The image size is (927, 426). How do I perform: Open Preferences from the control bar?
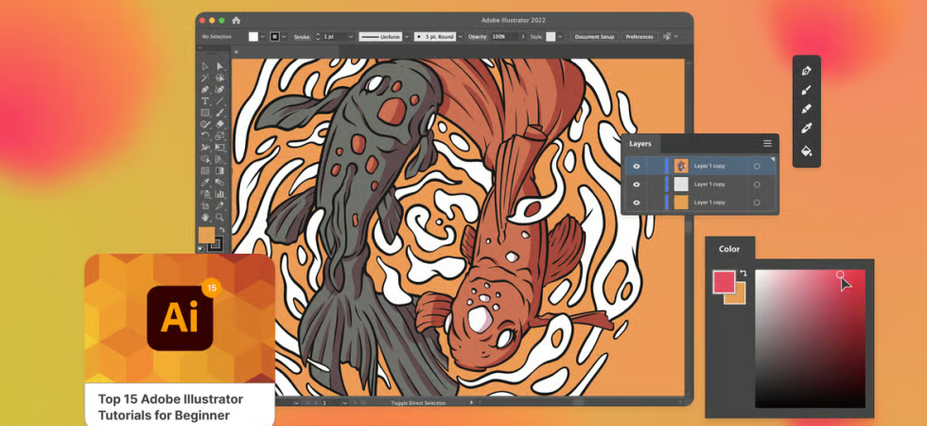(x=639, y=37)
